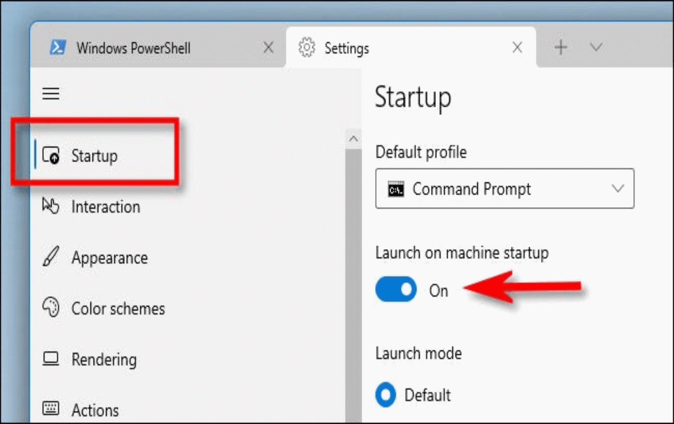The height and width of the screenshot is (424, 674).
Task: Click the PowerShell icon on first tab
Action: coord(58,48)
